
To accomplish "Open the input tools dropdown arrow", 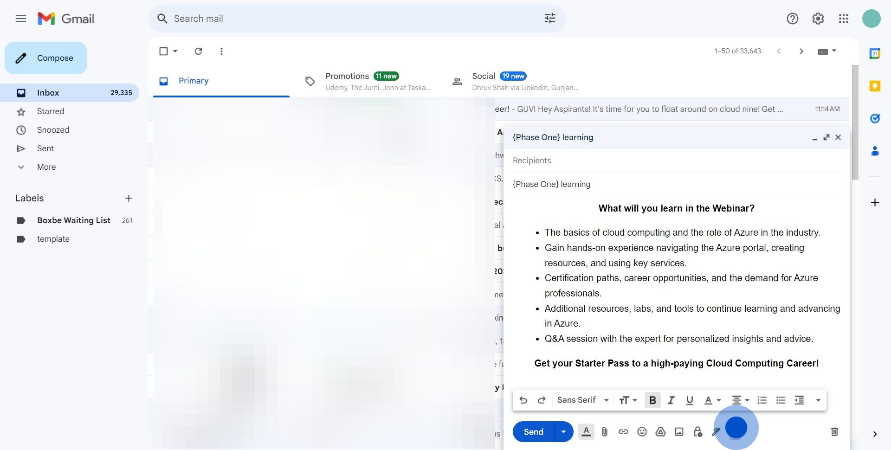I will point(834,51).
